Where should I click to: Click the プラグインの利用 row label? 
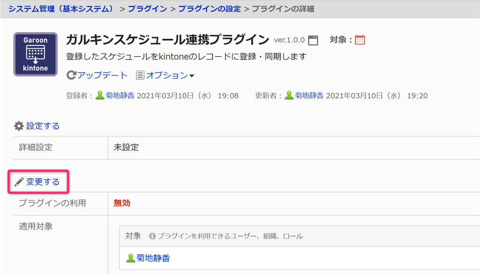coord(52,203)
